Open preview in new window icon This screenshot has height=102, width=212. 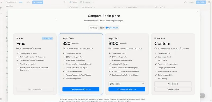pos(164,8)
